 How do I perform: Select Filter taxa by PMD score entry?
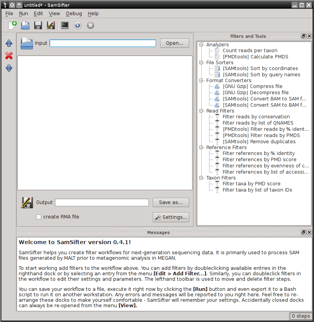251,184
